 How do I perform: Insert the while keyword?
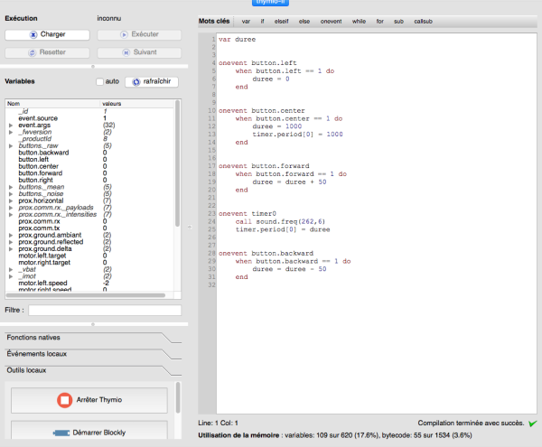pyautogui.click(x=359, y=22)
